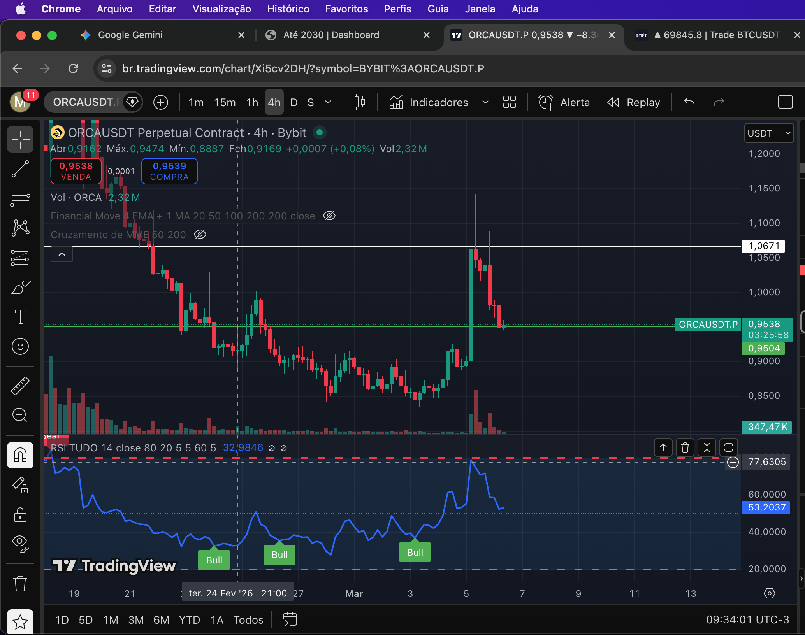This screenshot has height=635, width=805.
Task: Click the 1,0671 horizontal line price label
Action: coord(764,246)
